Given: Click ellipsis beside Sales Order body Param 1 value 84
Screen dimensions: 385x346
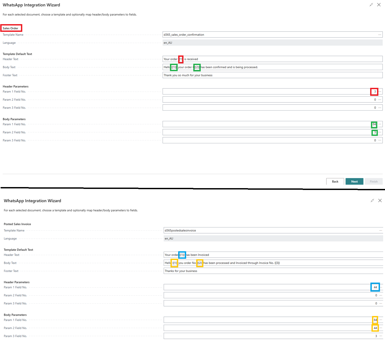Looking at the screenshot, I should pos(380,124).
